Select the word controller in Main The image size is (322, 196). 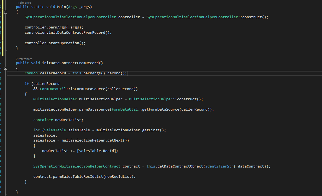pyautogui.click(x=129, y=17)
